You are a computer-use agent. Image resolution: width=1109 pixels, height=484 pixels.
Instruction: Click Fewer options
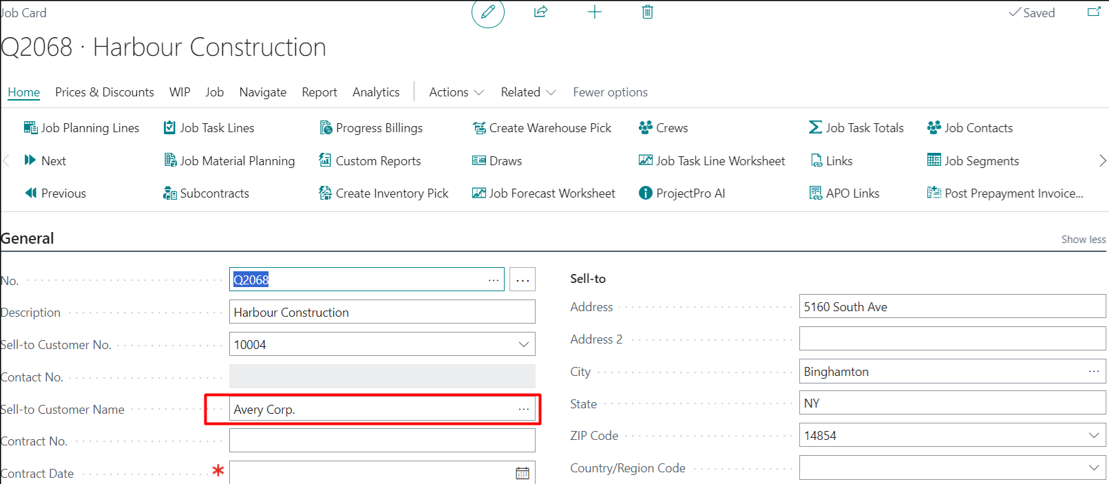click(610, 92)
